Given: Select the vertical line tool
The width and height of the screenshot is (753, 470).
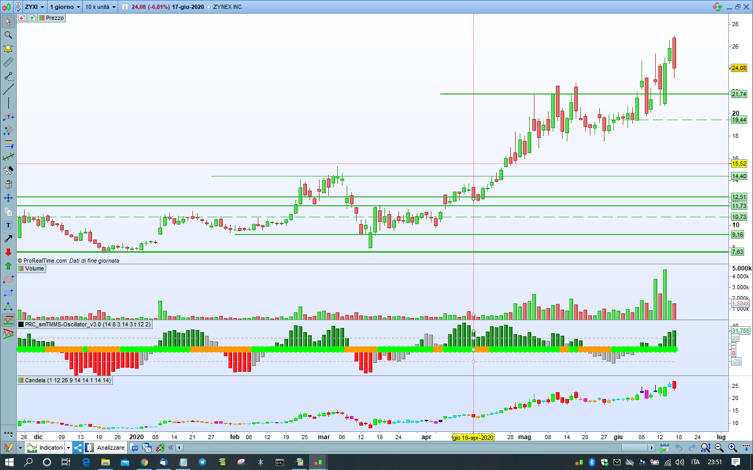Looking at the screenshot, I should point(8,103).
